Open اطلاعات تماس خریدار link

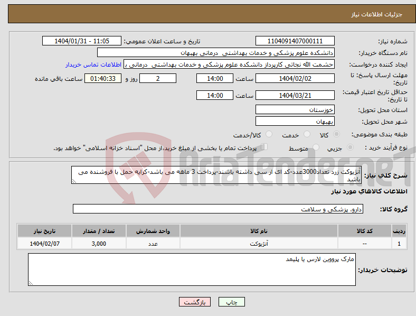pyautogui.click(x=93, y=64)
